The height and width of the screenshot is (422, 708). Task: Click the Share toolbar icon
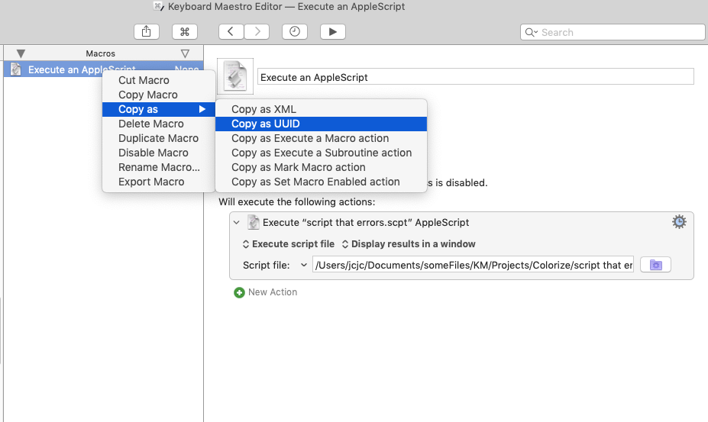[x=147, y=31]
